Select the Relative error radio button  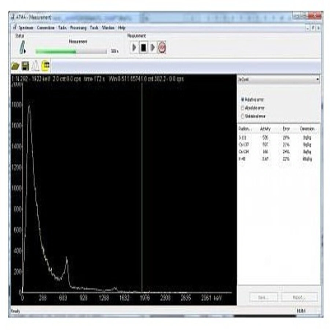[x=242, y=100]
